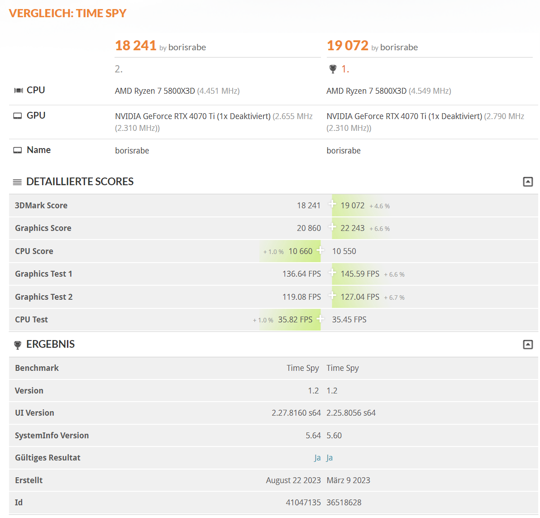Viewport: 540px width, 518px height.
Task: Collapse the Detaillierte Scores section
Action: coord(528,182)
